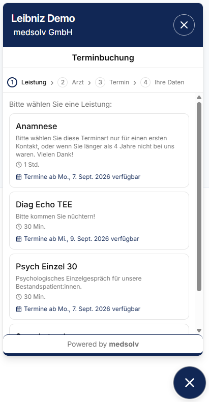Choose the Diag Echo TEE service
Image resolution: width=209 pixels, height=402 pixels.
coord(99,221)
